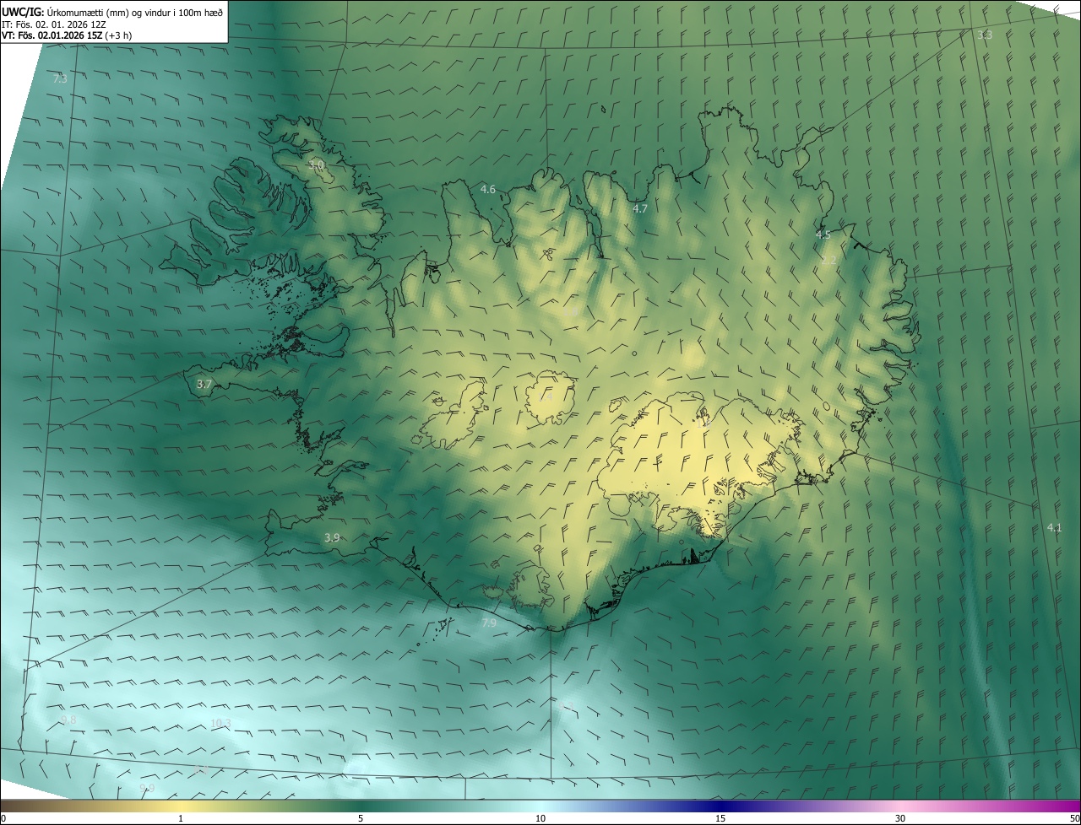Click the 10.3 value label
This screenshot has width=1081, height=825.
(220, 723)
